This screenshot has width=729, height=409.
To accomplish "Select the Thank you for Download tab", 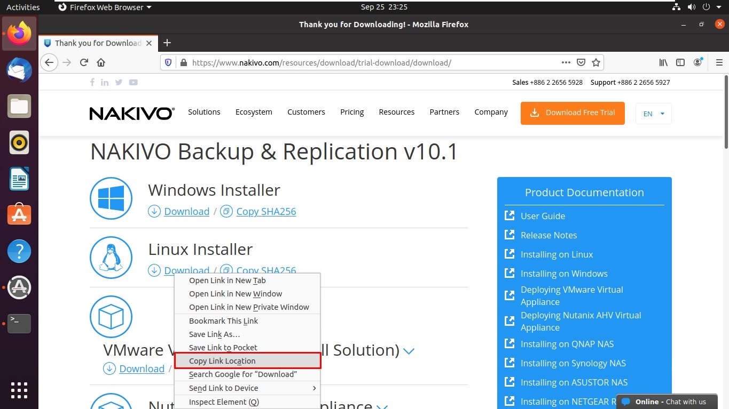I will [x=98, y=43].
